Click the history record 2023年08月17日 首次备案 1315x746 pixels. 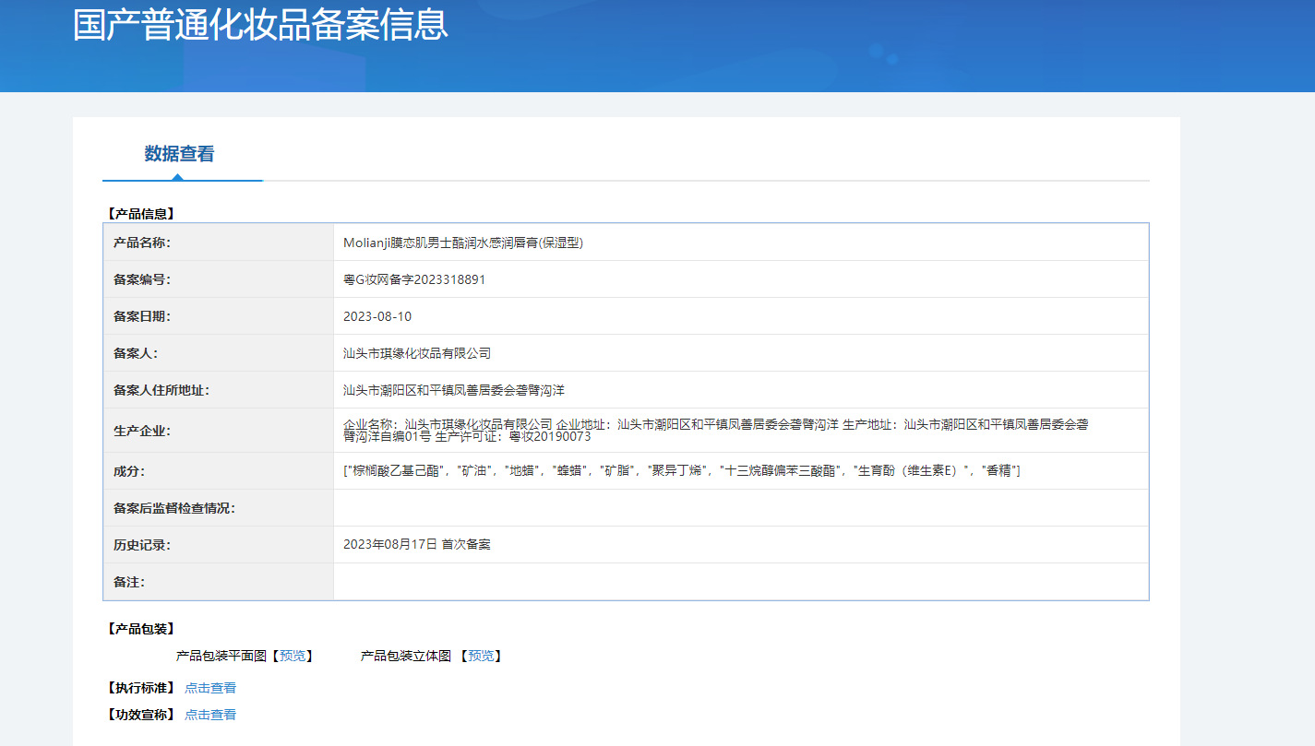point(417,545)
